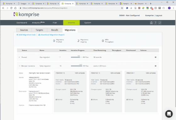Click the Komprise user link
The width and height of the screenshot is (176, 120).
[149, 15]
